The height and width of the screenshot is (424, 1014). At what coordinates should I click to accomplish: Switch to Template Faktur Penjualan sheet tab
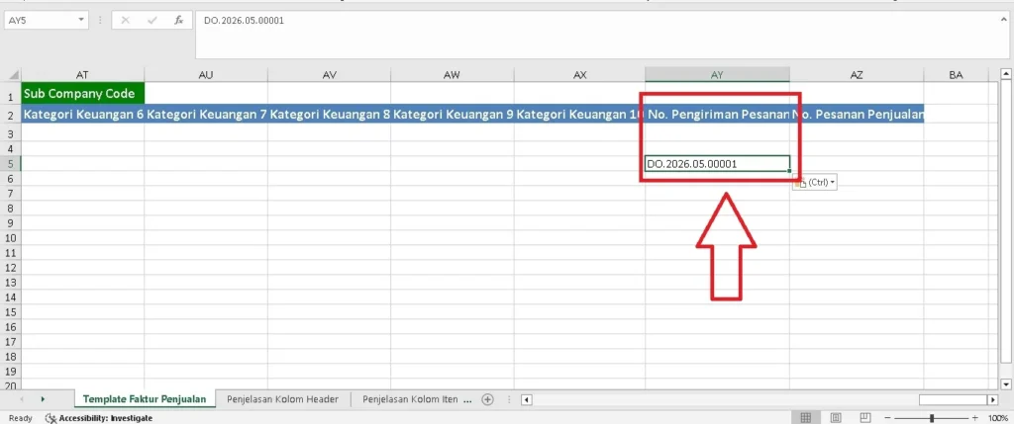click(x=145, y=399)
